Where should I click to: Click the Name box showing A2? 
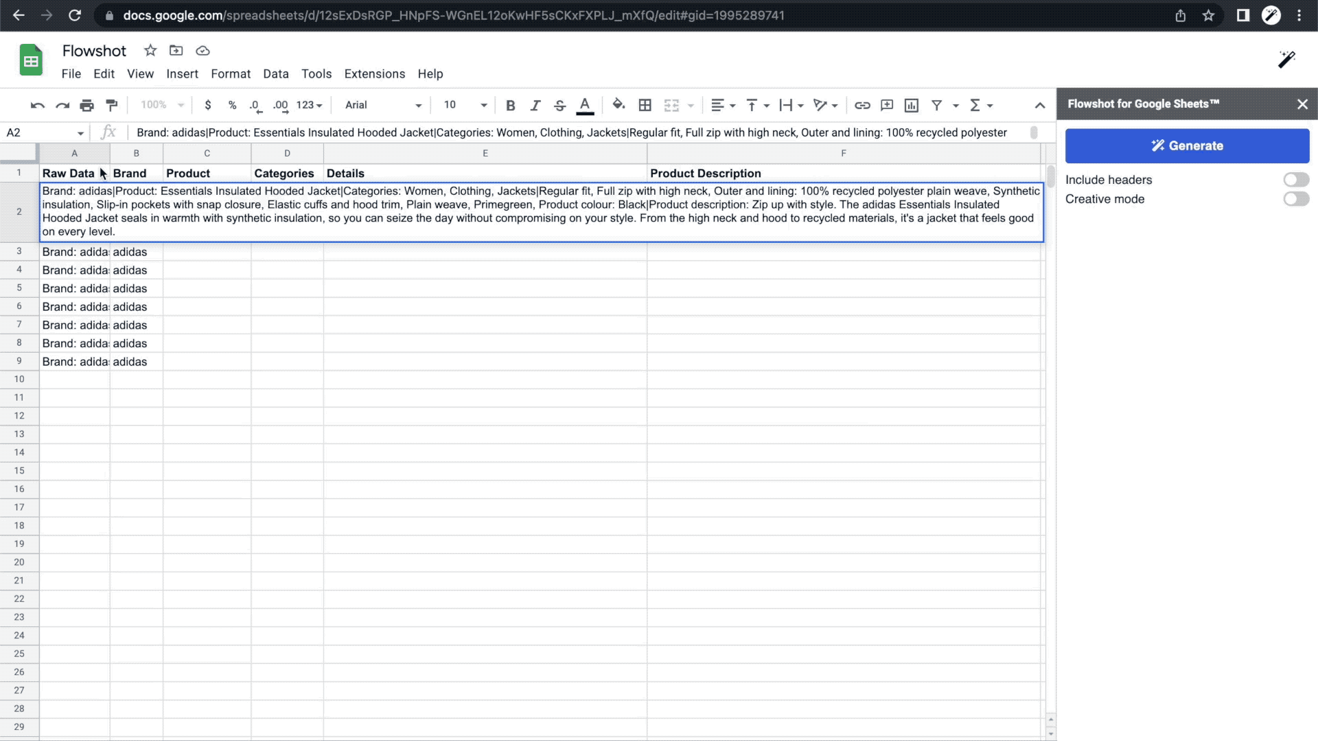pyautogui.click(x=38, y=132)
